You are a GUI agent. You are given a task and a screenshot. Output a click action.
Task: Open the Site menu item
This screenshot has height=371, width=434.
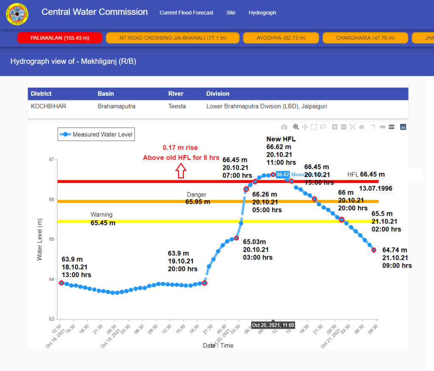click(x=231, y=13)
